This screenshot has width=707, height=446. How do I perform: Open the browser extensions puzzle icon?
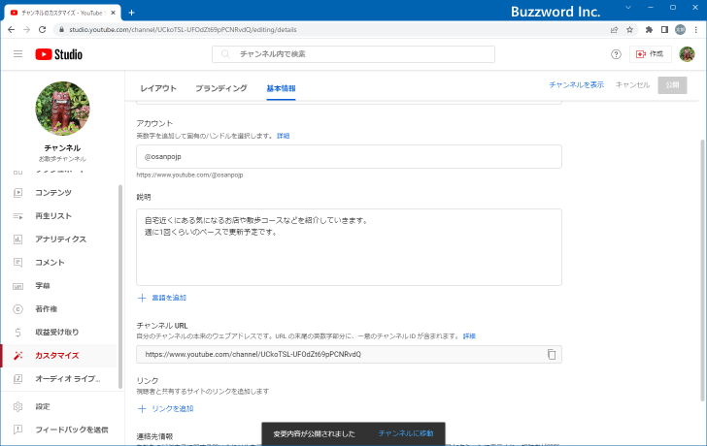click(649, 30)
